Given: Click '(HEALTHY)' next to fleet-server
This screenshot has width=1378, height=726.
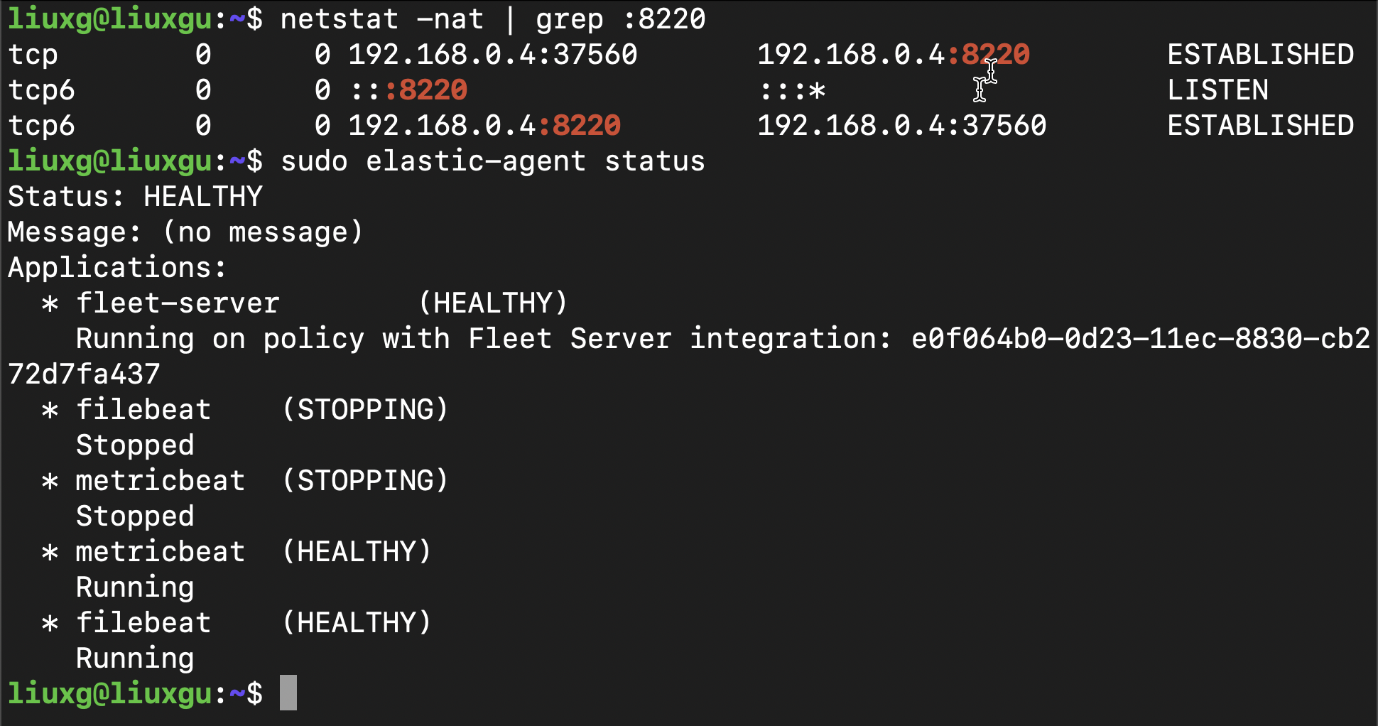Looking at the screenshot, I should (x=493, y=303).
